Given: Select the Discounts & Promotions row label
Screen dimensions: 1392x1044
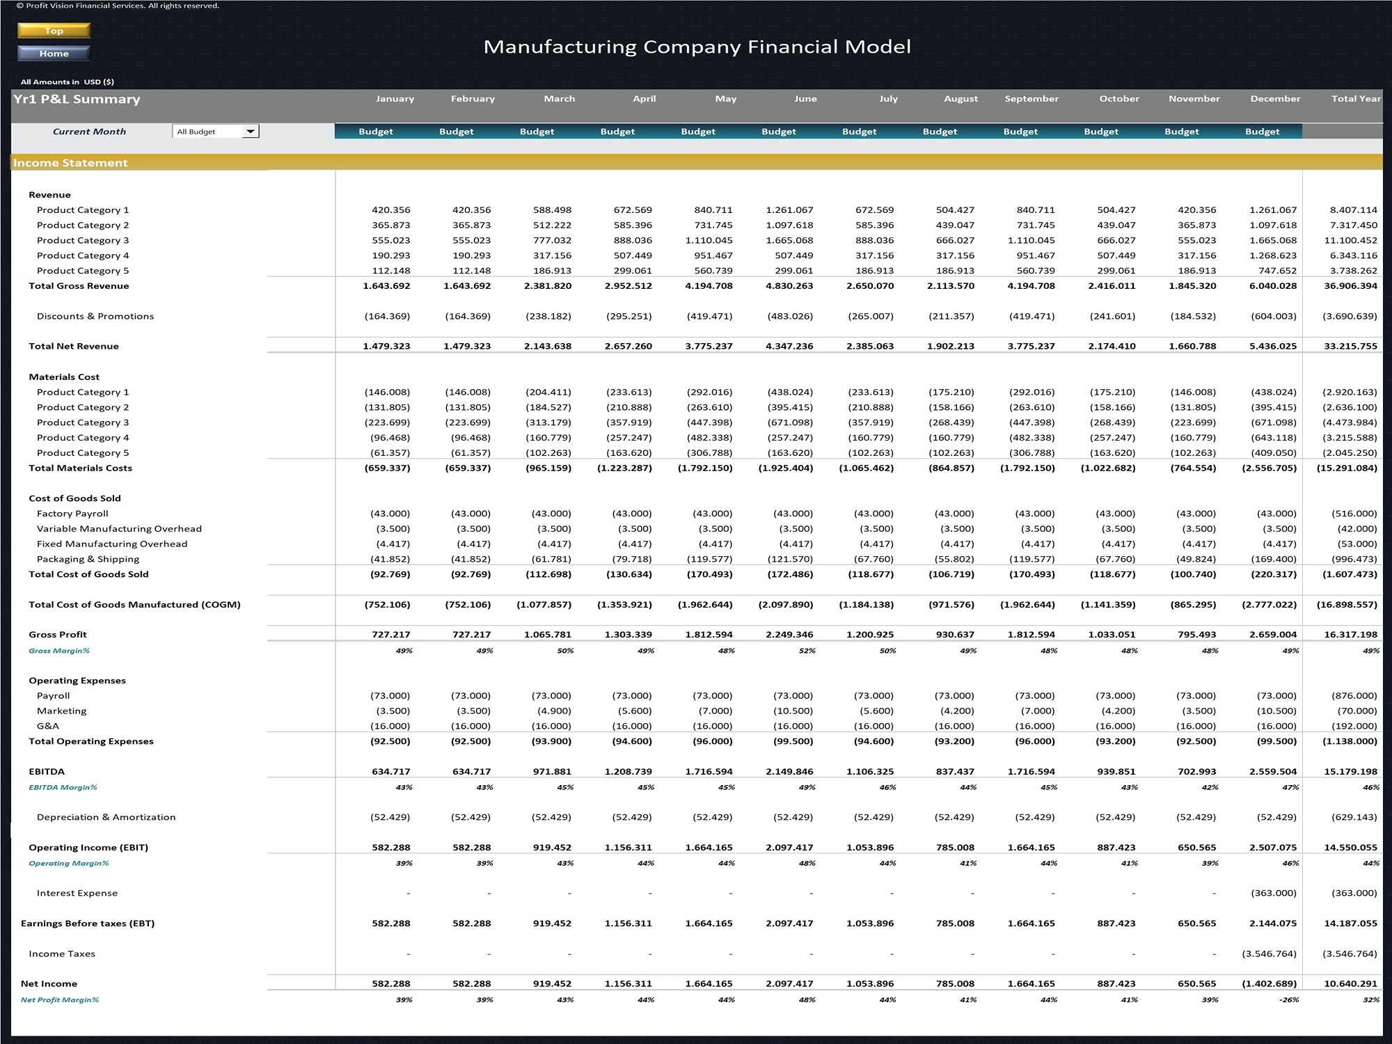Looking at the screenshot, I should [x=95, y=316].
